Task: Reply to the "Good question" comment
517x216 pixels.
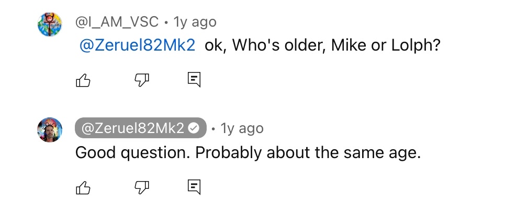Action: click(194, 187)
